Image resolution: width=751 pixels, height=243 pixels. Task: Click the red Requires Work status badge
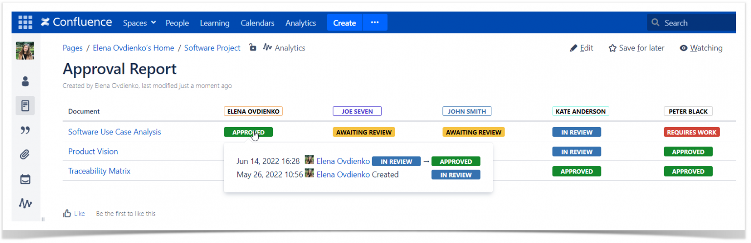691,132
